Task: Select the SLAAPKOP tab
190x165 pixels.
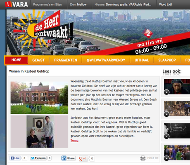Action: tap(167, 60)
